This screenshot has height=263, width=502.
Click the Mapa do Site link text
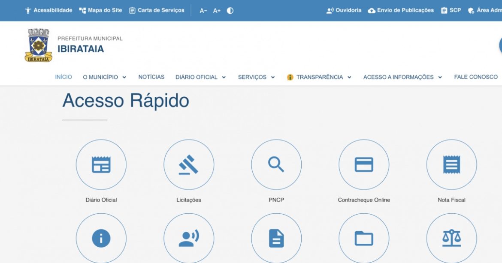click(105, 10)
